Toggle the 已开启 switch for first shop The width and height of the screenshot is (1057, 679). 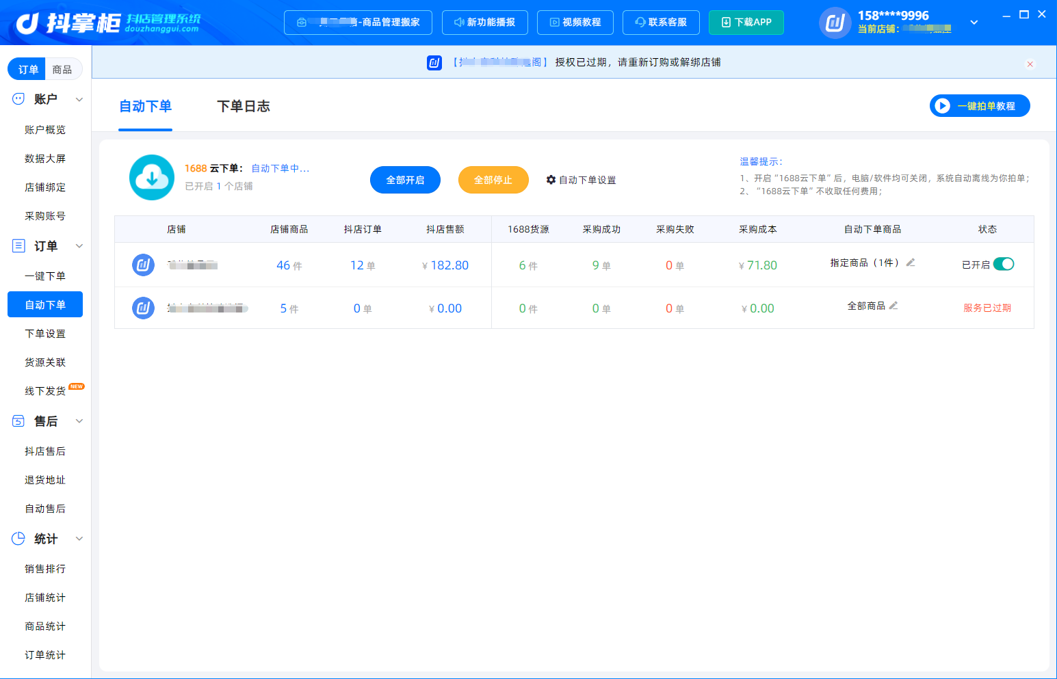click(x=1004, y=264)
